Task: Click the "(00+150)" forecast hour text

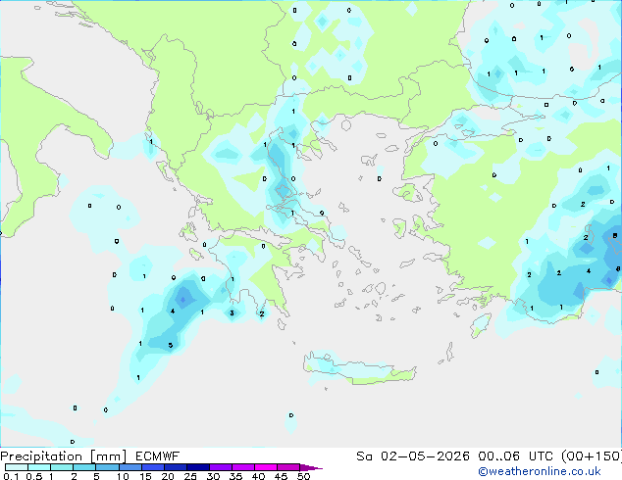Action: click(592, 456)
